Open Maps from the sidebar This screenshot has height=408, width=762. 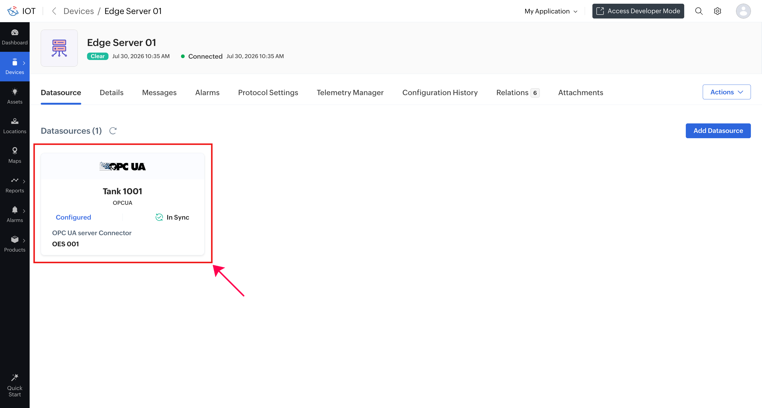point(15,155)
